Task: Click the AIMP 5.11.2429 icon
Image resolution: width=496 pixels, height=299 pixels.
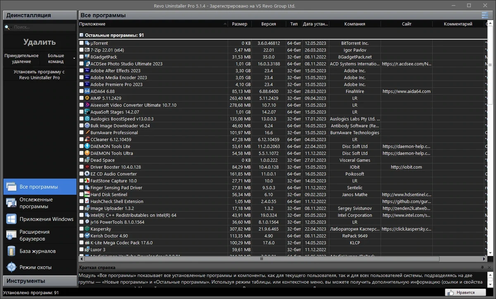Action: click(x=87, y=98)
